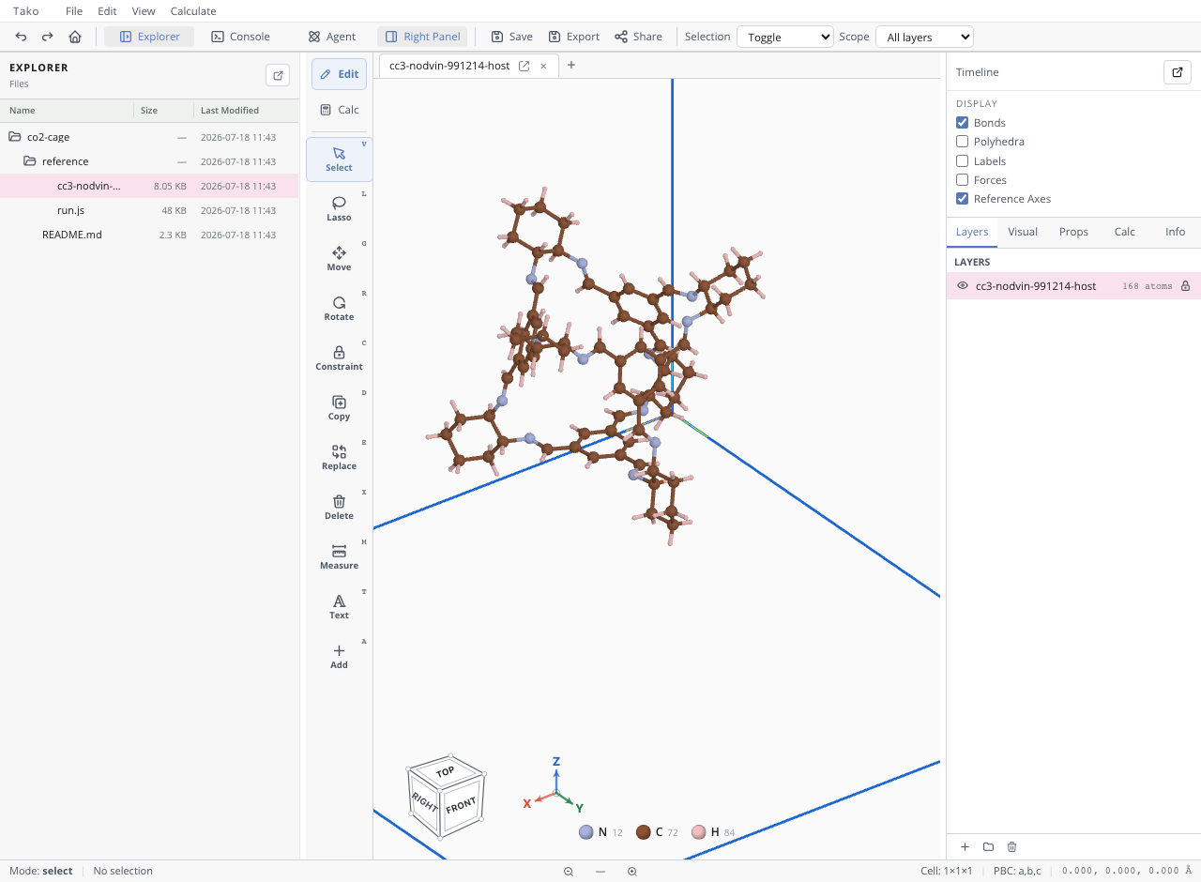The height and width of the screenshot is (882, 1201).
Task: Uncheck the Bonds checkbox
Action: point(962,123)
